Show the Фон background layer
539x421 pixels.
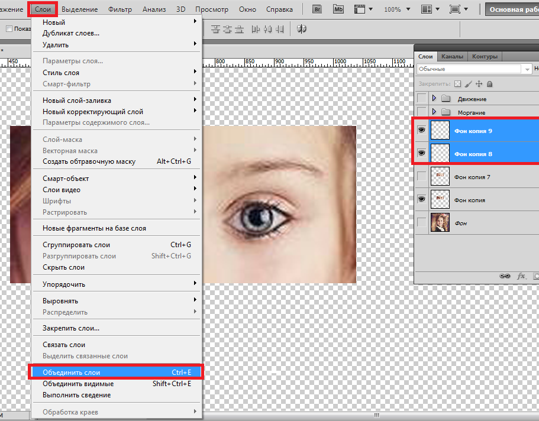click(421, 222)
